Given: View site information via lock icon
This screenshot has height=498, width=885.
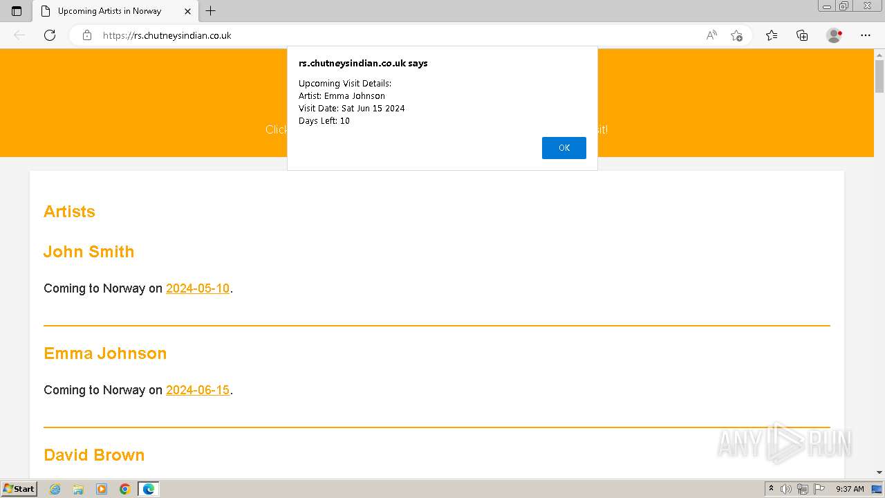Looking at the screenshot, I should [x=87, y=35].
